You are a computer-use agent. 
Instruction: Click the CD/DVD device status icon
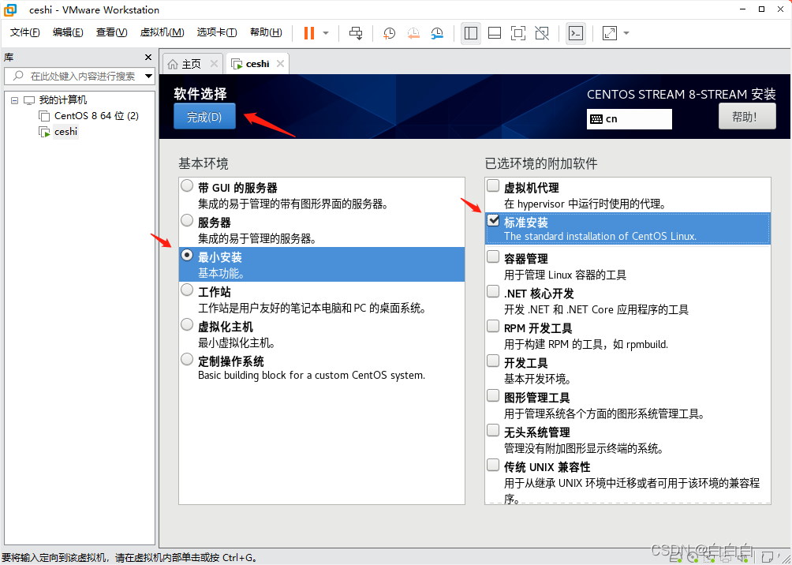[x=694, y=558]
